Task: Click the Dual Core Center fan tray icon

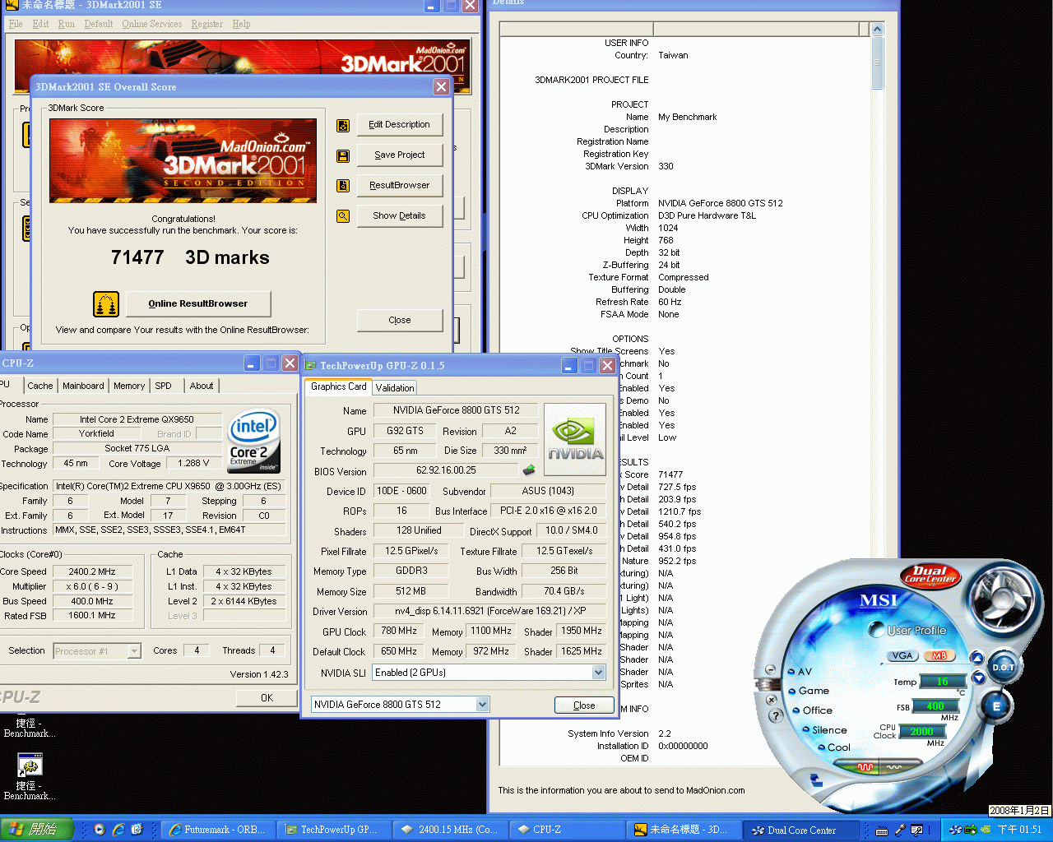Action: [x=955, y=830]
